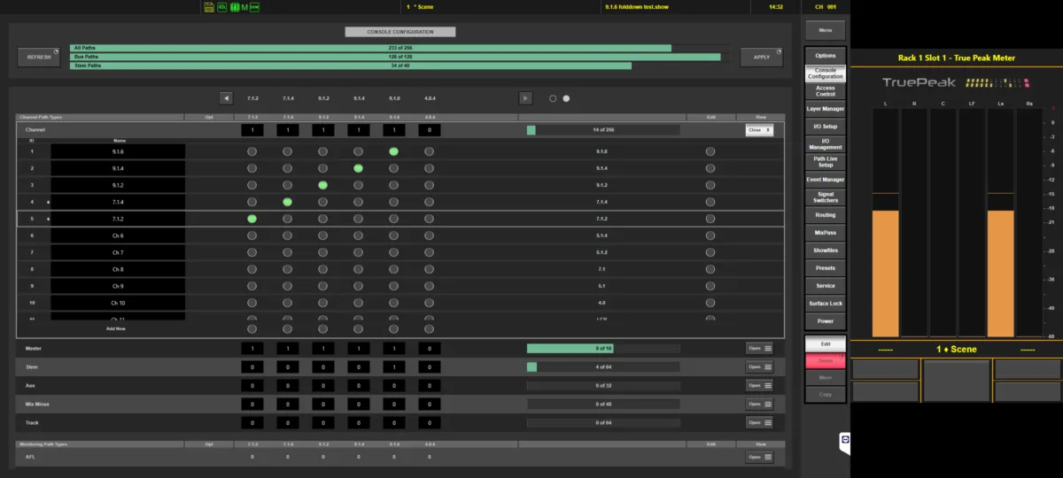Select Console Configuration in side menu
The height and width of the screenshot is (478, 1063).
coord(825,73)
